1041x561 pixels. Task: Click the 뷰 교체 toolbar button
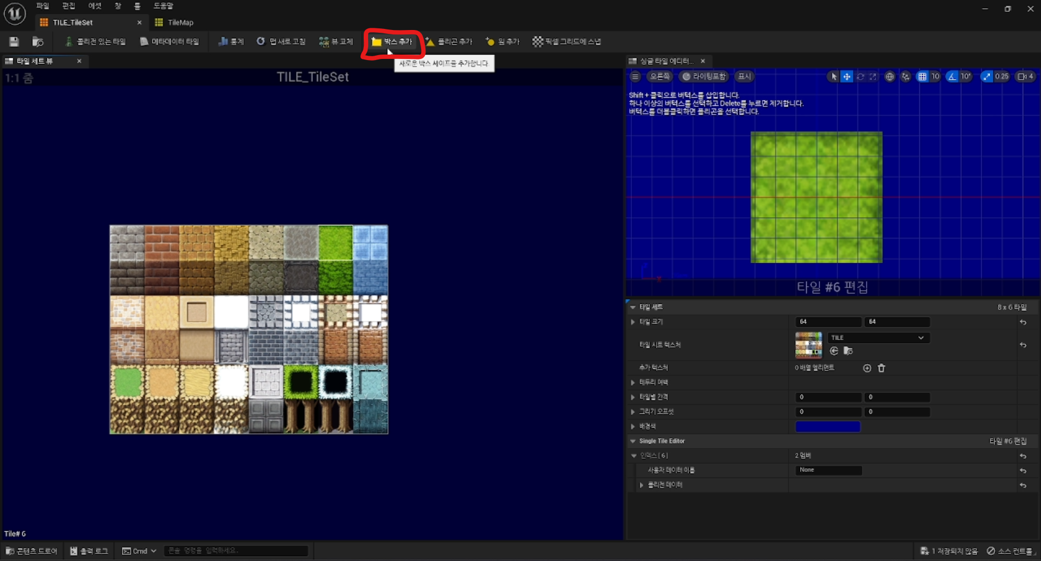pyautogui.click(x=336, y=41)
